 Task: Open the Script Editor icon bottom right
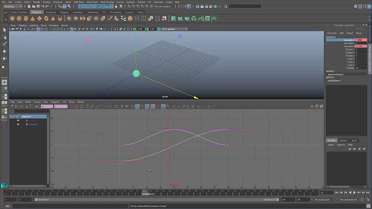point(368,206)
